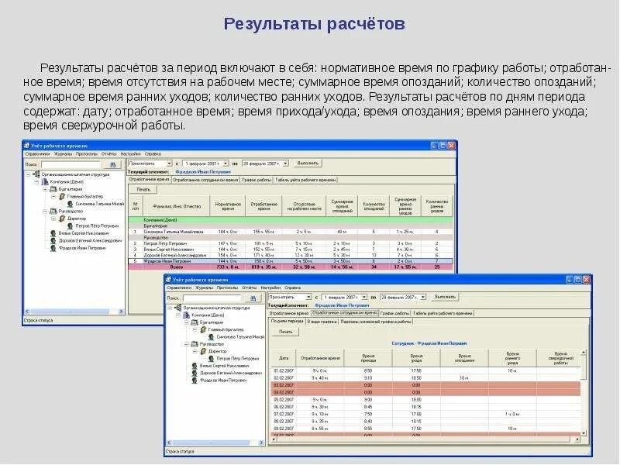The image size is (620, 465).
Task: Open the В виде графика sub-tab, front window
Action: pyautogui.click(x=322, y=322)
